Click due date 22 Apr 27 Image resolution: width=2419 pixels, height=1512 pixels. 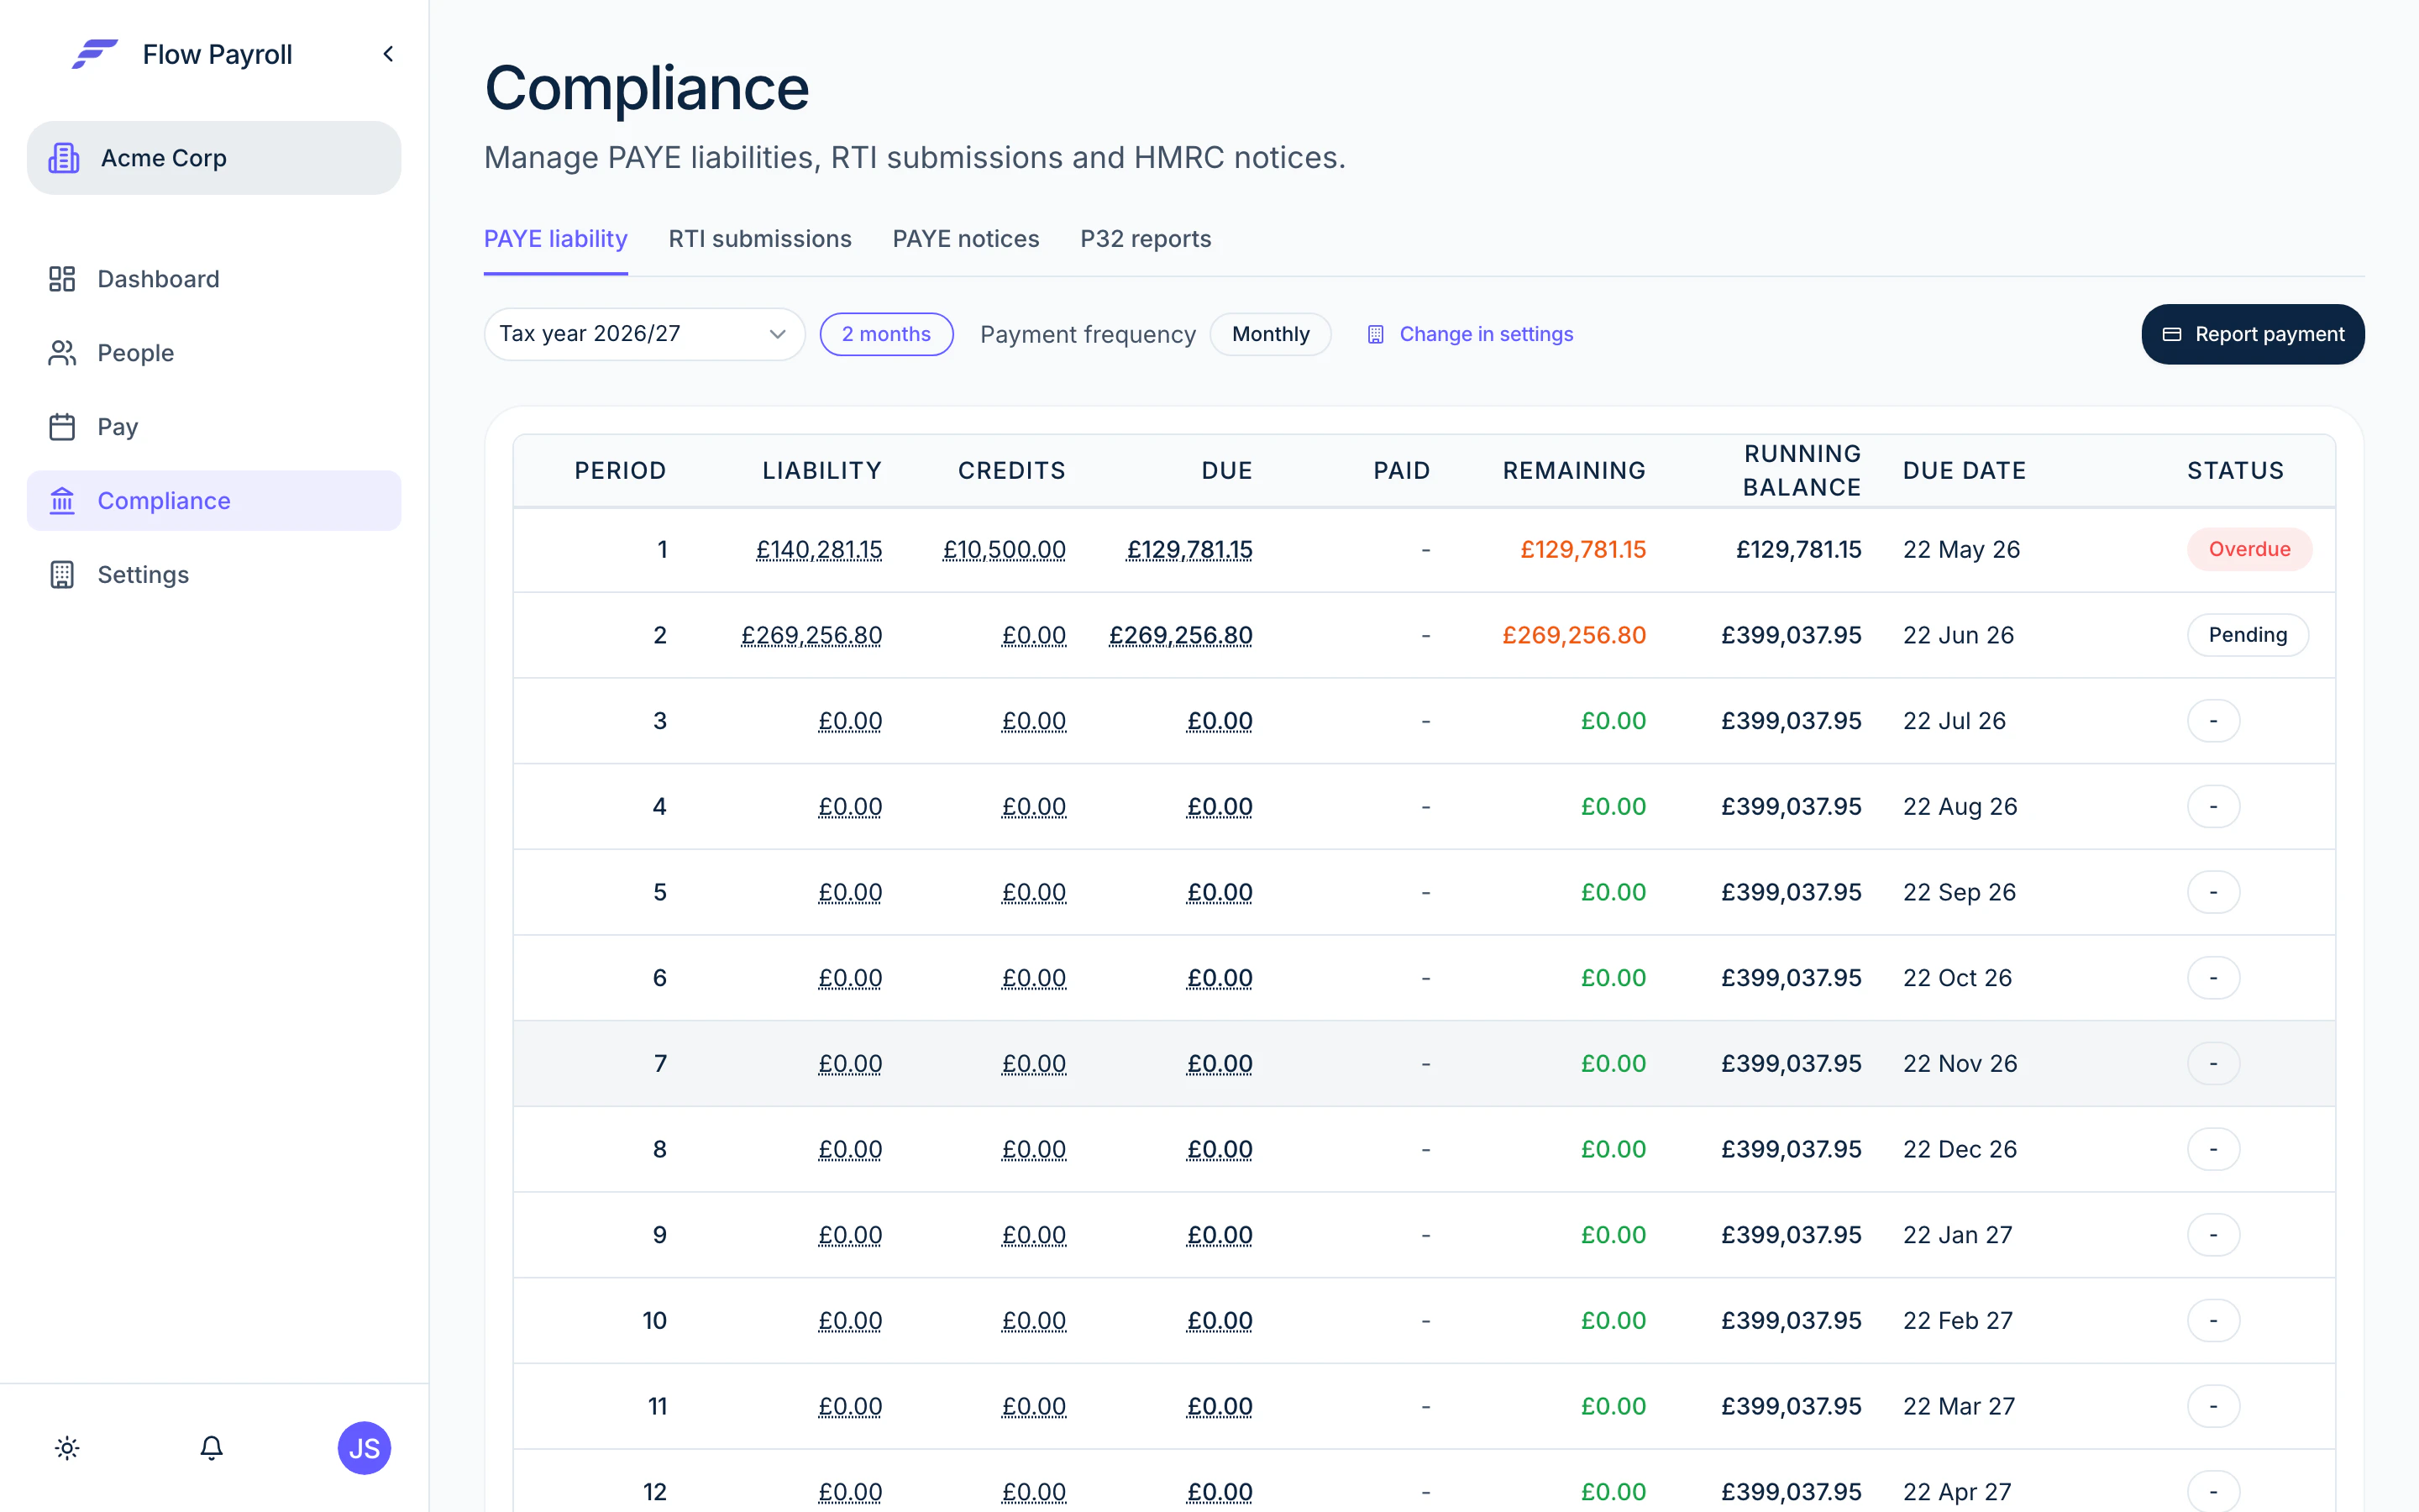point(1957,1491)
